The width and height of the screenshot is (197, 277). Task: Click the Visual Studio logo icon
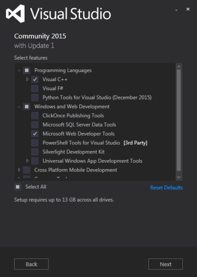[x=16, y=13]
